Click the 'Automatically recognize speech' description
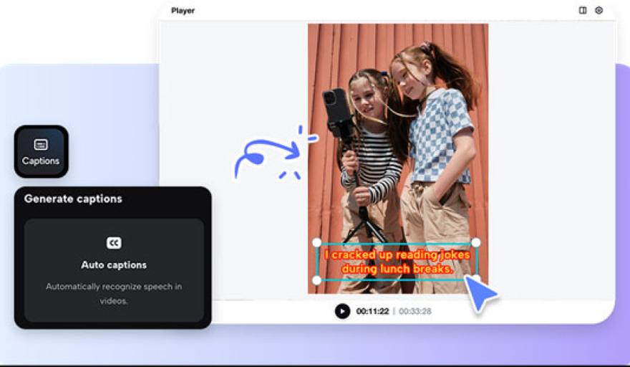Viewport: 630px width, 367px height. point(113,293)
